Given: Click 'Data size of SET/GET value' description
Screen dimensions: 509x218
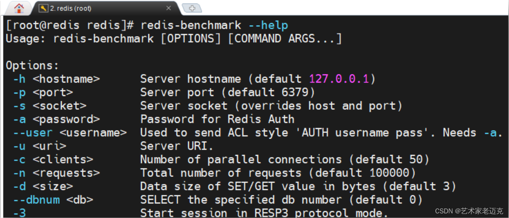Looking at the screenshot, I should click(x=228, y=186).
